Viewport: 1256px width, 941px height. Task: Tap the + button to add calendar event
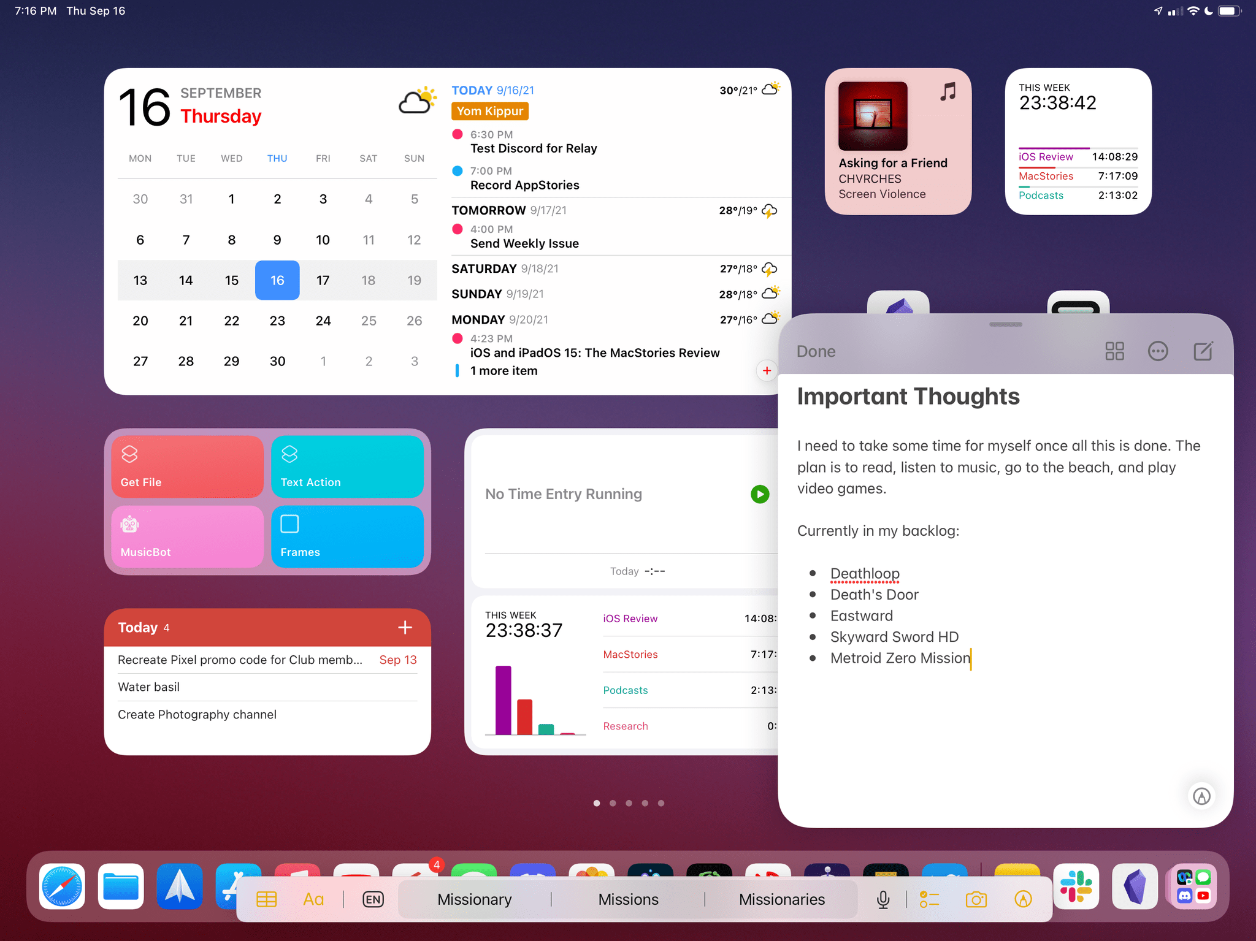tap(767, 370)
